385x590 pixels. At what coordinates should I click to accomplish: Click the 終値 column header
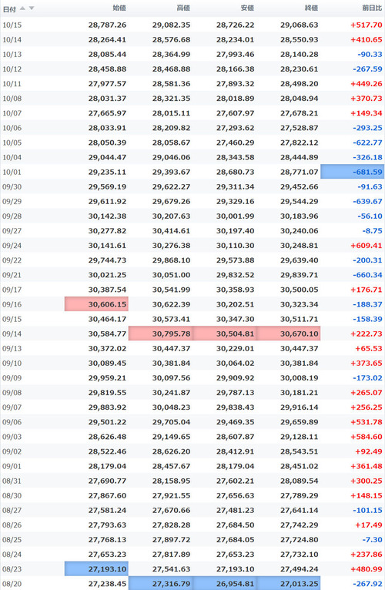pos(311,8)
